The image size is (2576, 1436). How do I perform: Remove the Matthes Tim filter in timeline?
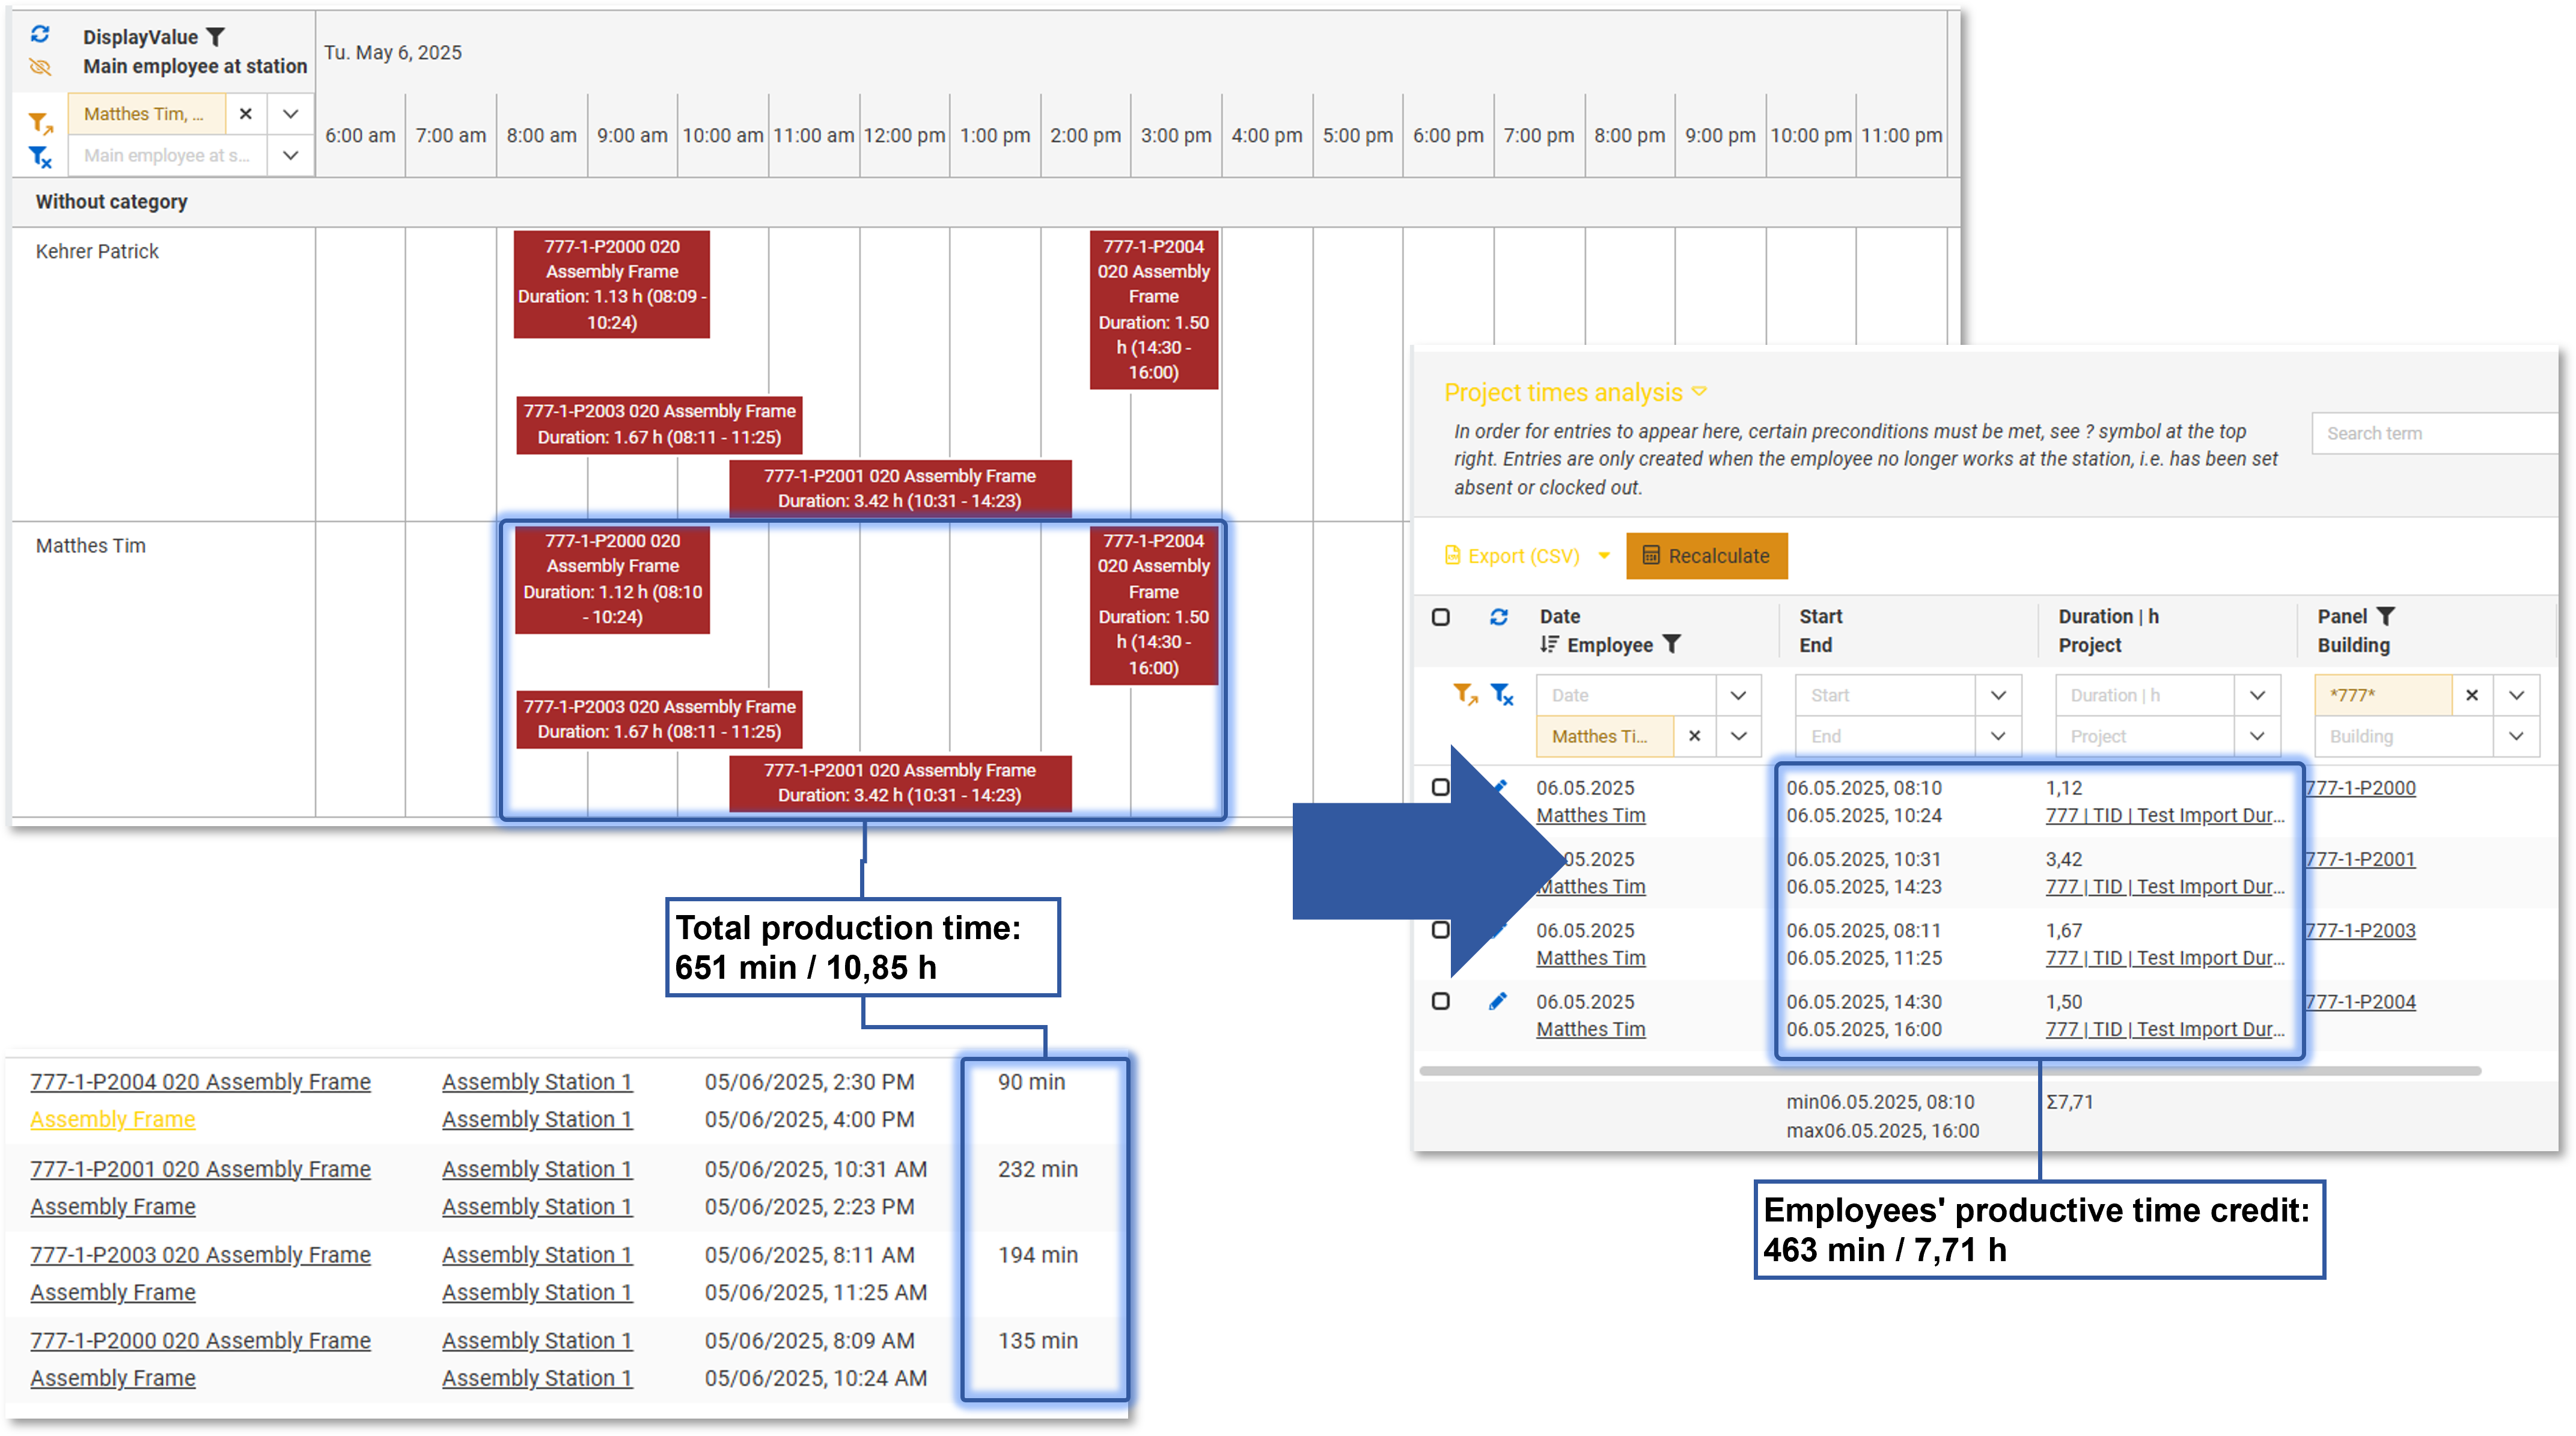pos(245,114)
